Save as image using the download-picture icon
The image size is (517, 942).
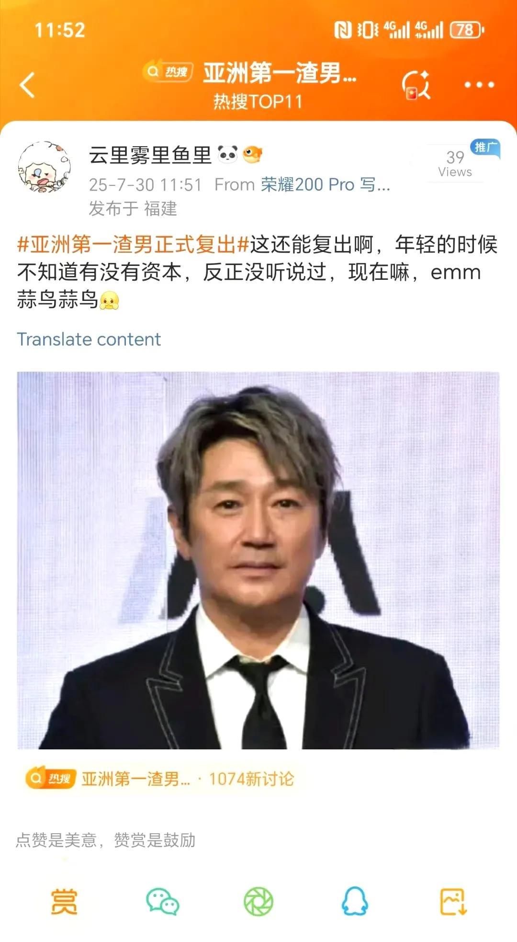point(453,901)
